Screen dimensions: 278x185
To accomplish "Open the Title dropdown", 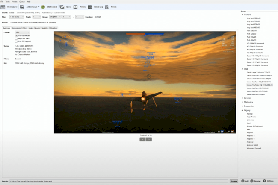I will point(17,17).
